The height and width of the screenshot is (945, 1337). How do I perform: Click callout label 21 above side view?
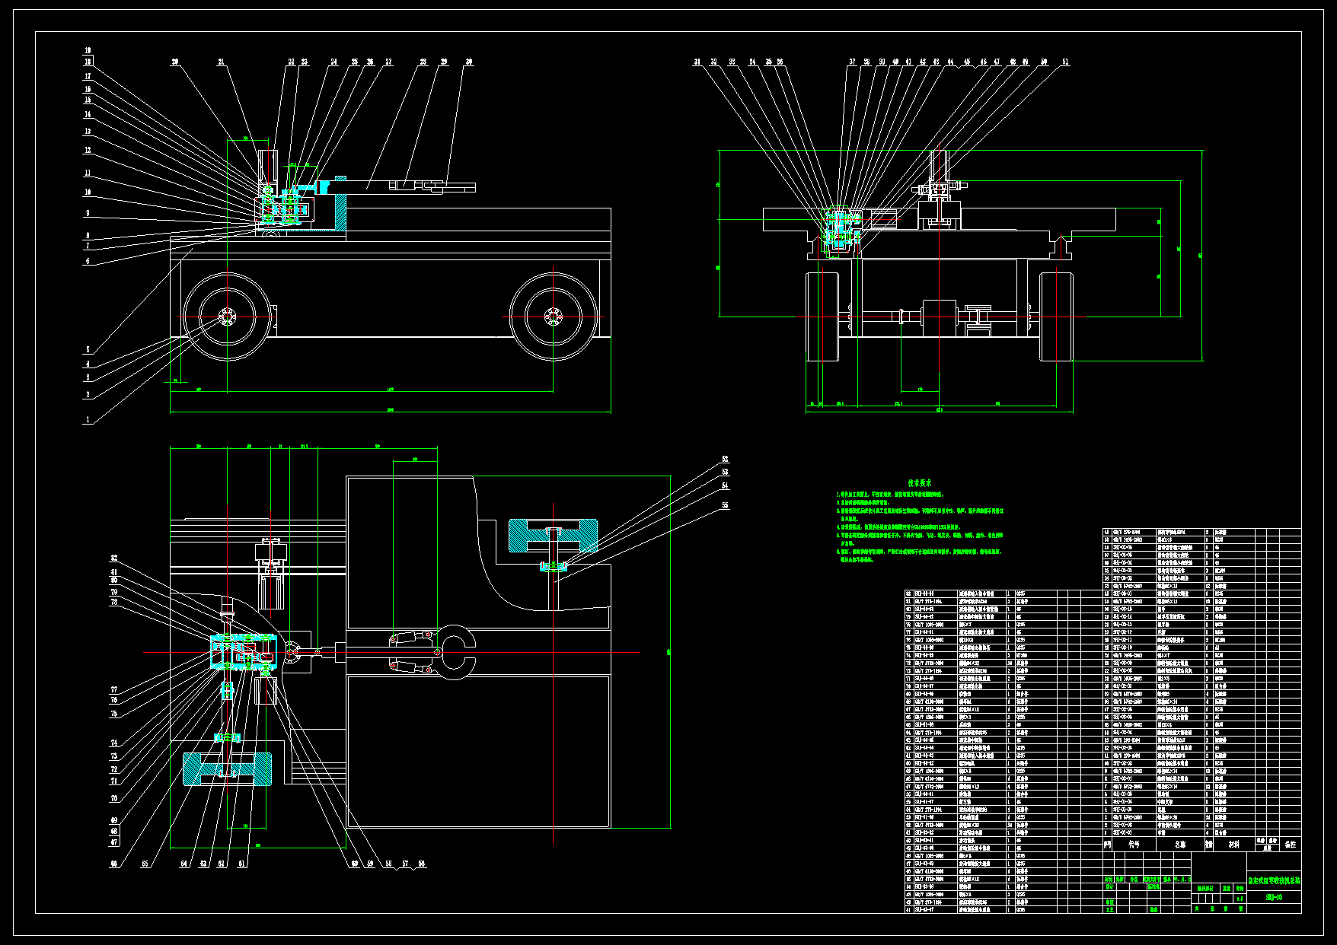pos(222,62)
